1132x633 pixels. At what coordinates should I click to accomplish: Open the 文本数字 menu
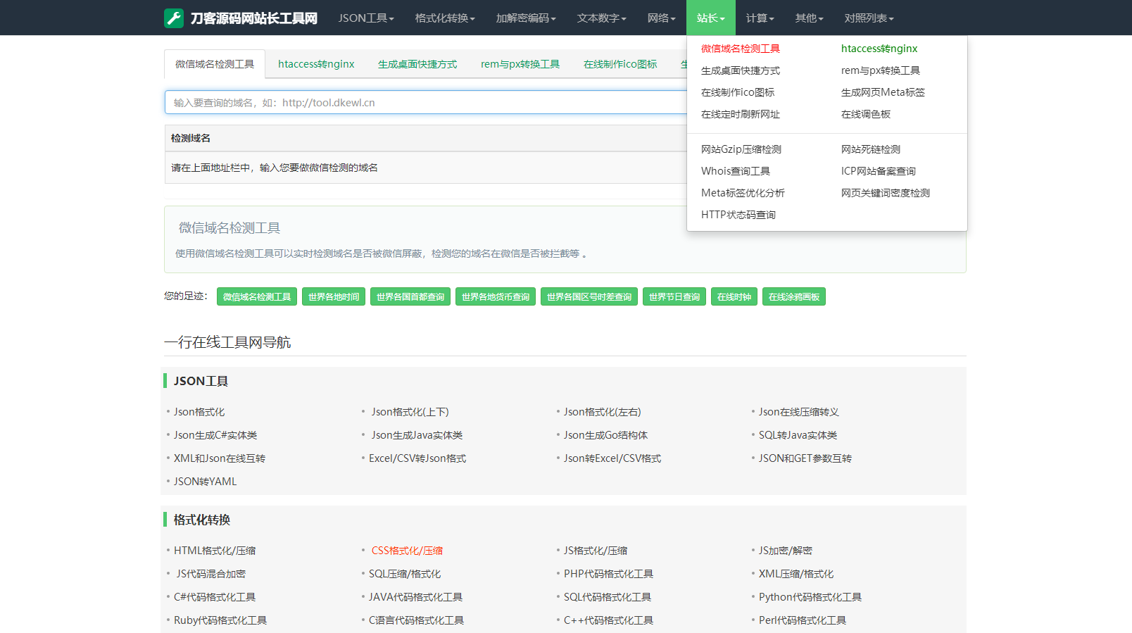tap(601, 18)
